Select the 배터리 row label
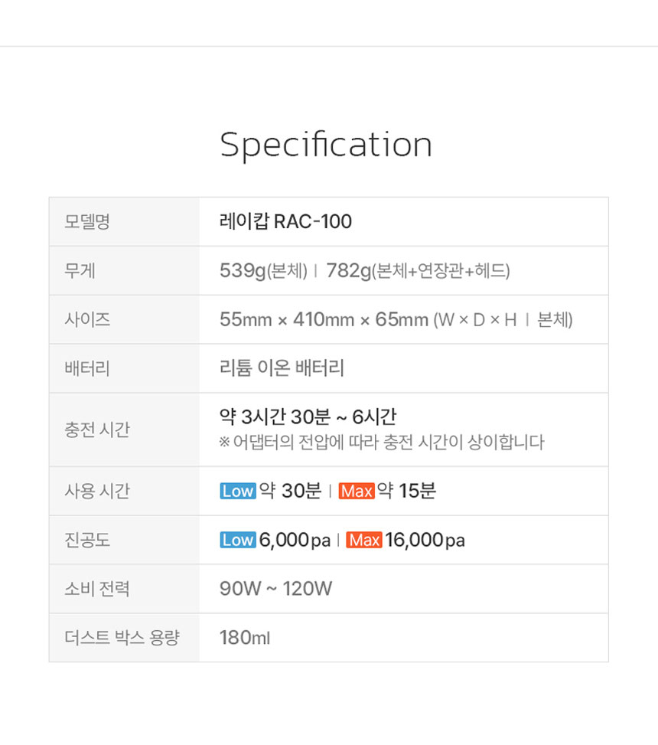 (x=87, y=368)
